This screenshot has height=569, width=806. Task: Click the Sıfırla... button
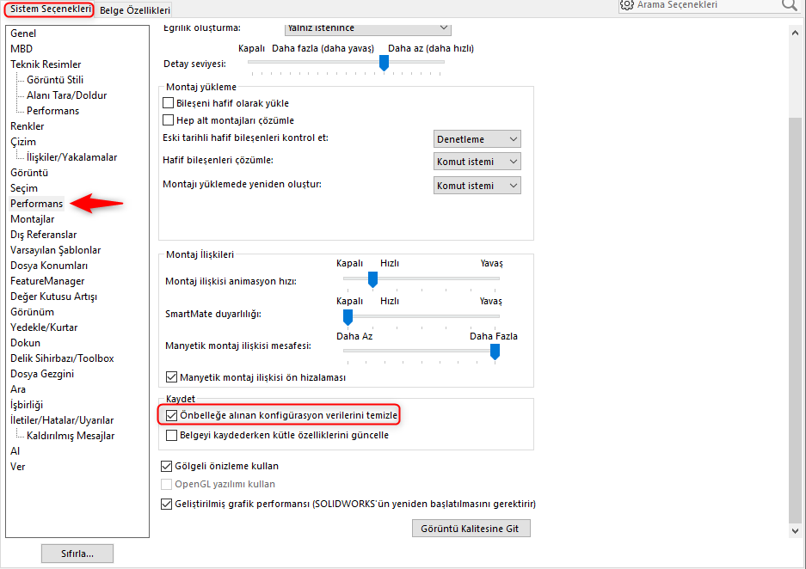[x=77, y=554]
